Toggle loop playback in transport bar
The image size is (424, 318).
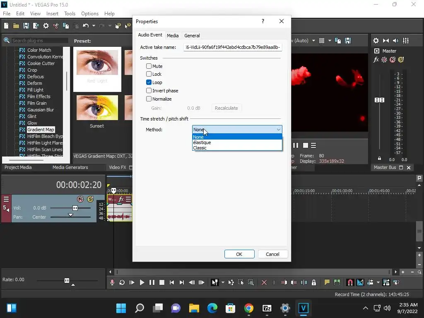click(122, 282)
